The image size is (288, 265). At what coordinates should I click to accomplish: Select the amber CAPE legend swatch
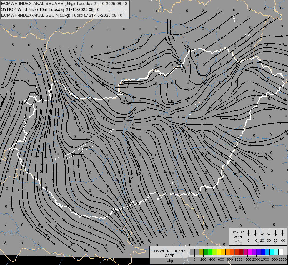click(223, 252)
